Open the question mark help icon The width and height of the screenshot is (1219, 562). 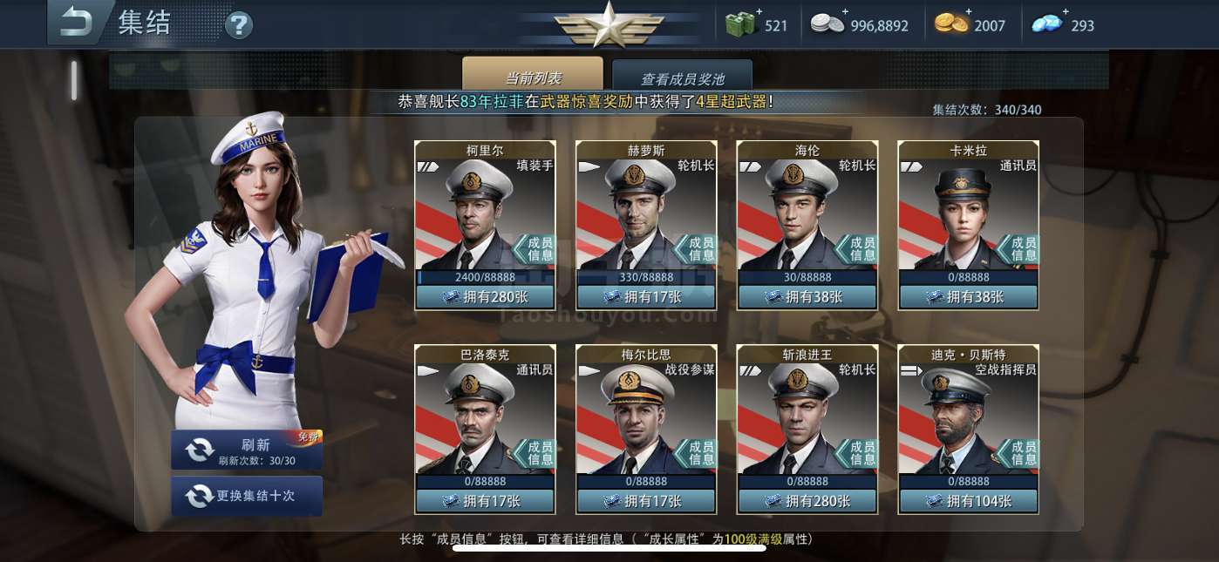(239, 25)
